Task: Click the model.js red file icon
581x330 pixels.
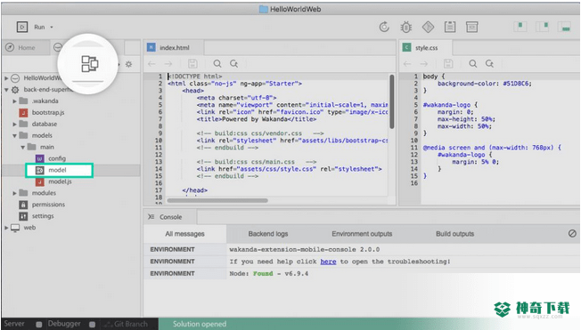Action: pos(39,181)
